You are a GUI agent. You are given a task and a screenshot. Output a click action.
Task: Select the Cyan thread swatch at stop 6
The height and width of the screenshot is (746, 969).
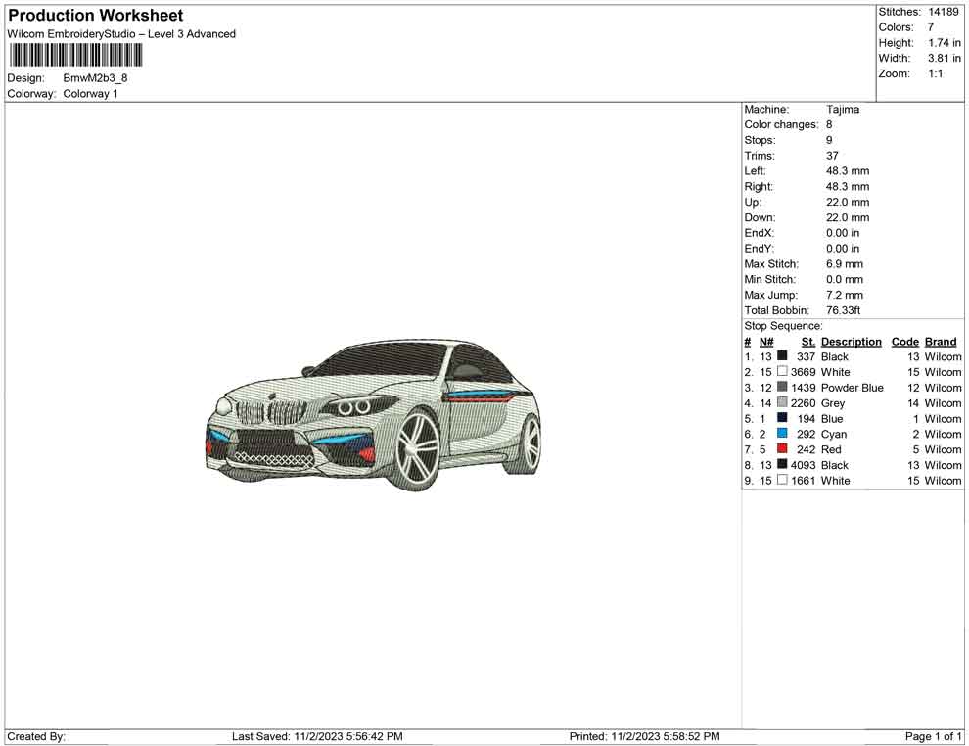(781, 434)
